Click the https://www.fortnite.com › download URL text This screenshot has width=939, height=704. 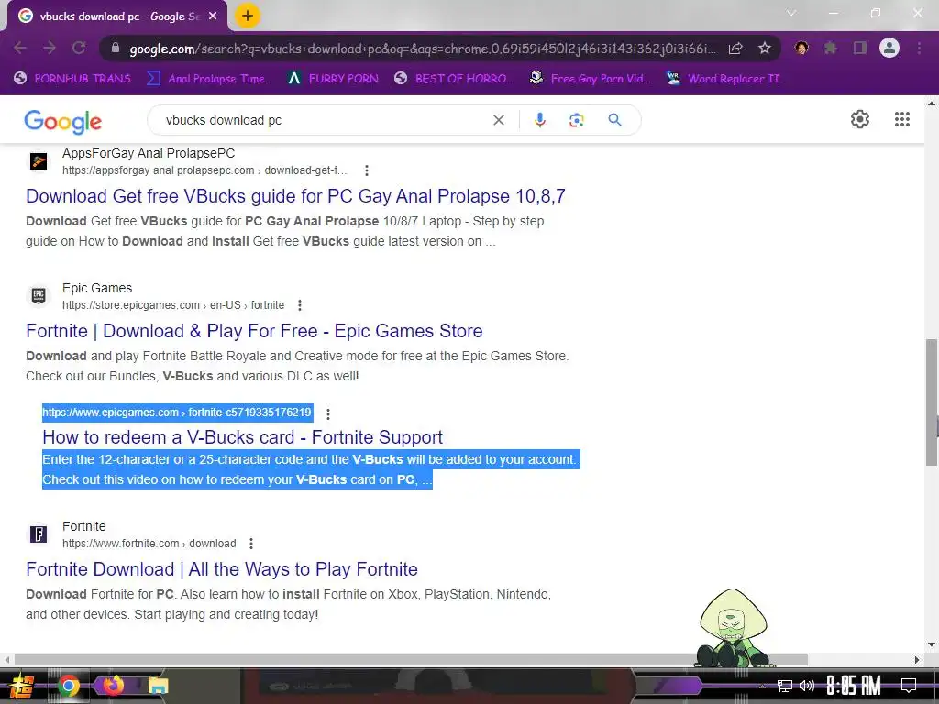click(x=149, y=544)
